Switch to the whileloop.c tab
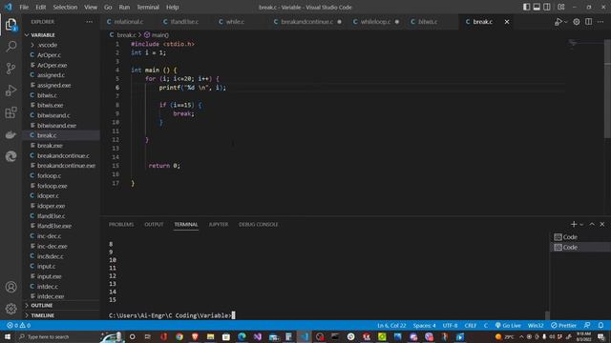Screen dimensions: 611x343 point(375,22)
